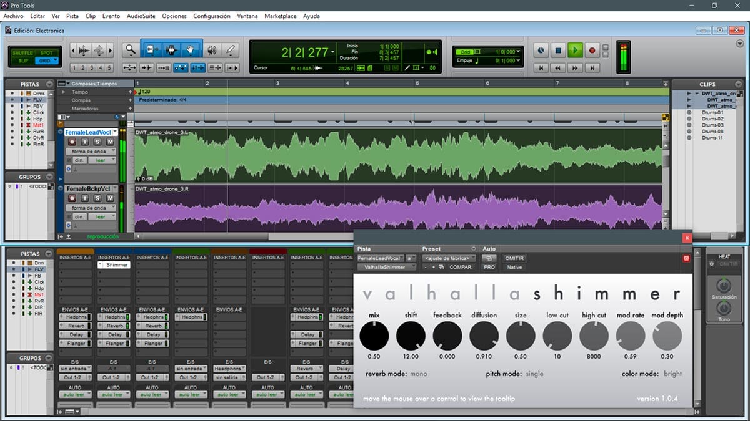Click the Shimmer insert on the mixer

pos(114,265)
